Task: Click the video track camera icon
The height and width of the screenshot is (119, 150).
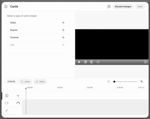Action: [x=7, y=103]
